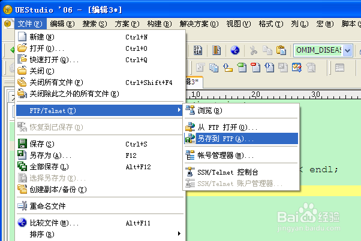
Task: Click the document with red tag icon
Action: click(x=255, y=68)
